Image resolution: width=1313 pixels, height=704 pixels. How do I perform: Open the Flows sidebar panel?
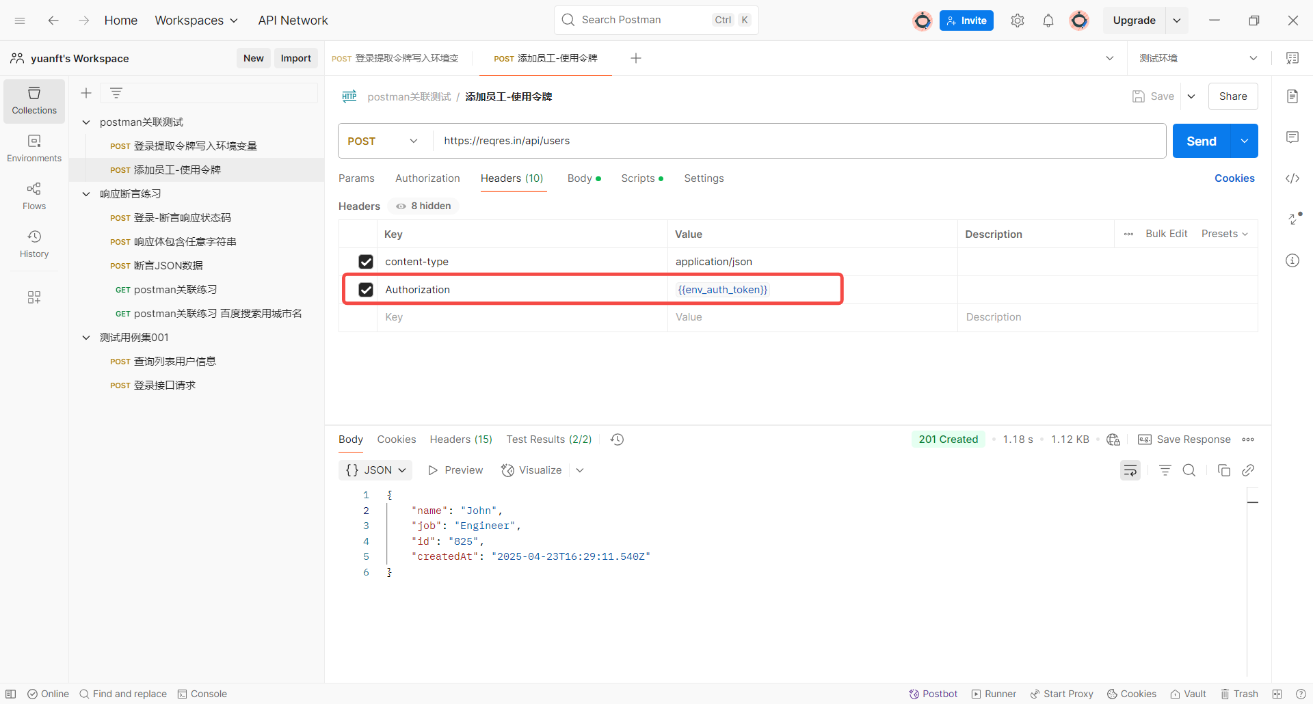coord(34,196)
